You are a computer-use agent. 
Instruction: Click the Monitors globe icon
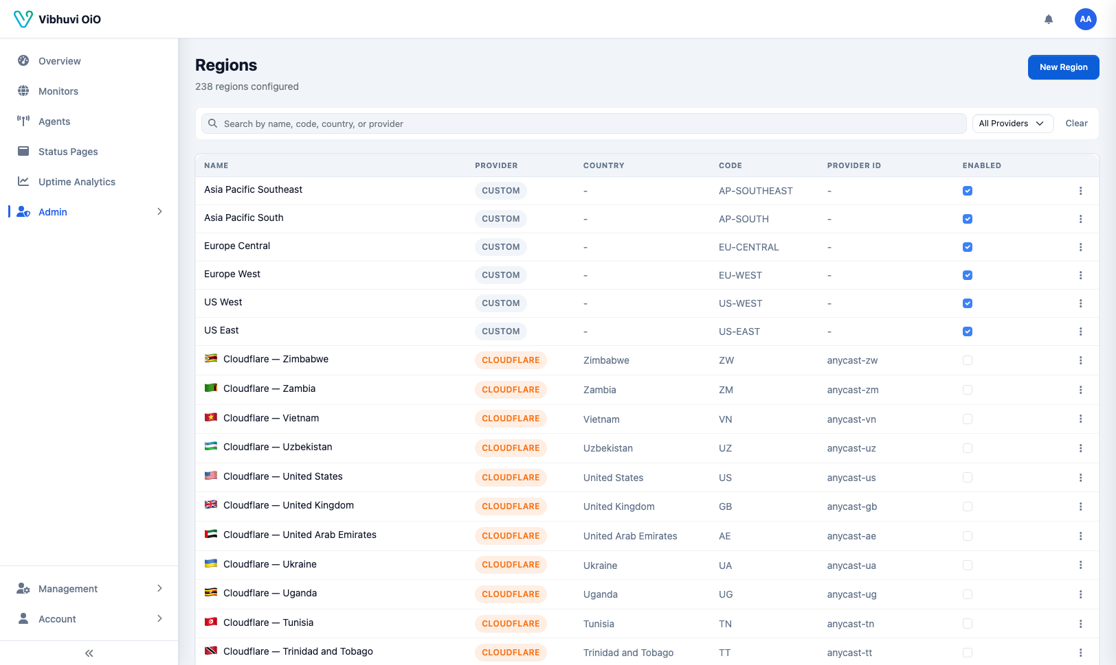click(23, 91)
